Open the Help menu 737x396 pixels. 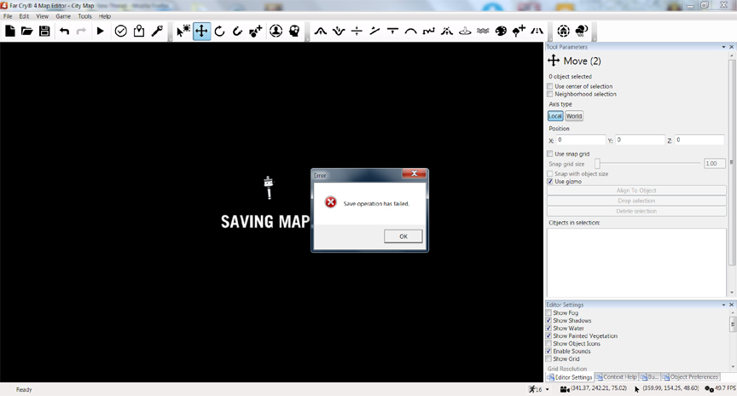pos(104,16)
